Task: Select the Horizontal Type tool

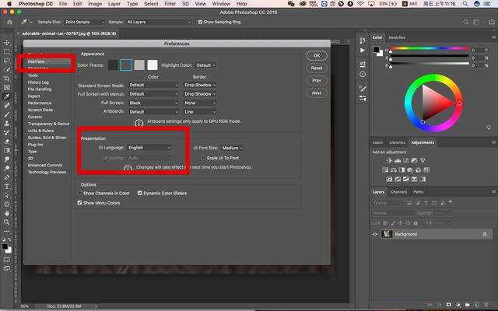Action: [x=7, y=187]
